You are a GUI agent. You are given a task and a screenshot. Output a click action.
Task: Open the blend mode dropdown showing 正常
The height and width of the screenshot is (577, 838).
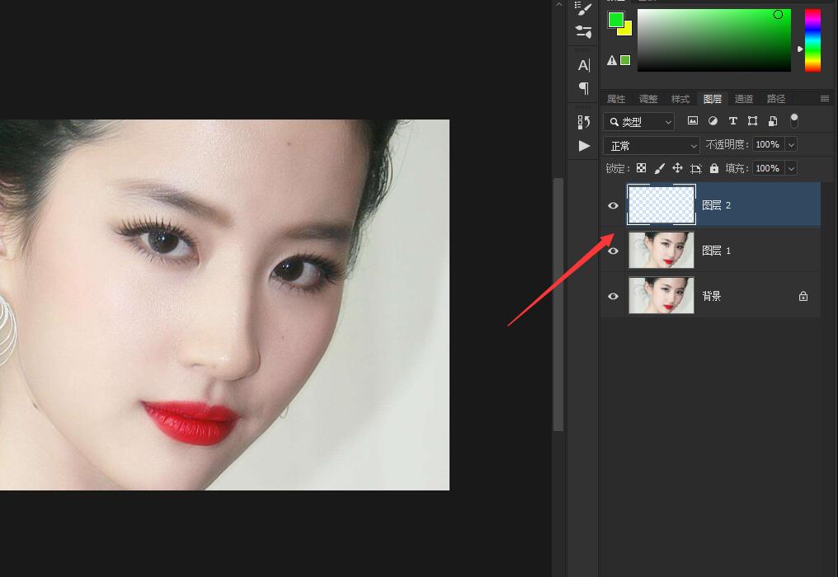(x=651, y=145)
